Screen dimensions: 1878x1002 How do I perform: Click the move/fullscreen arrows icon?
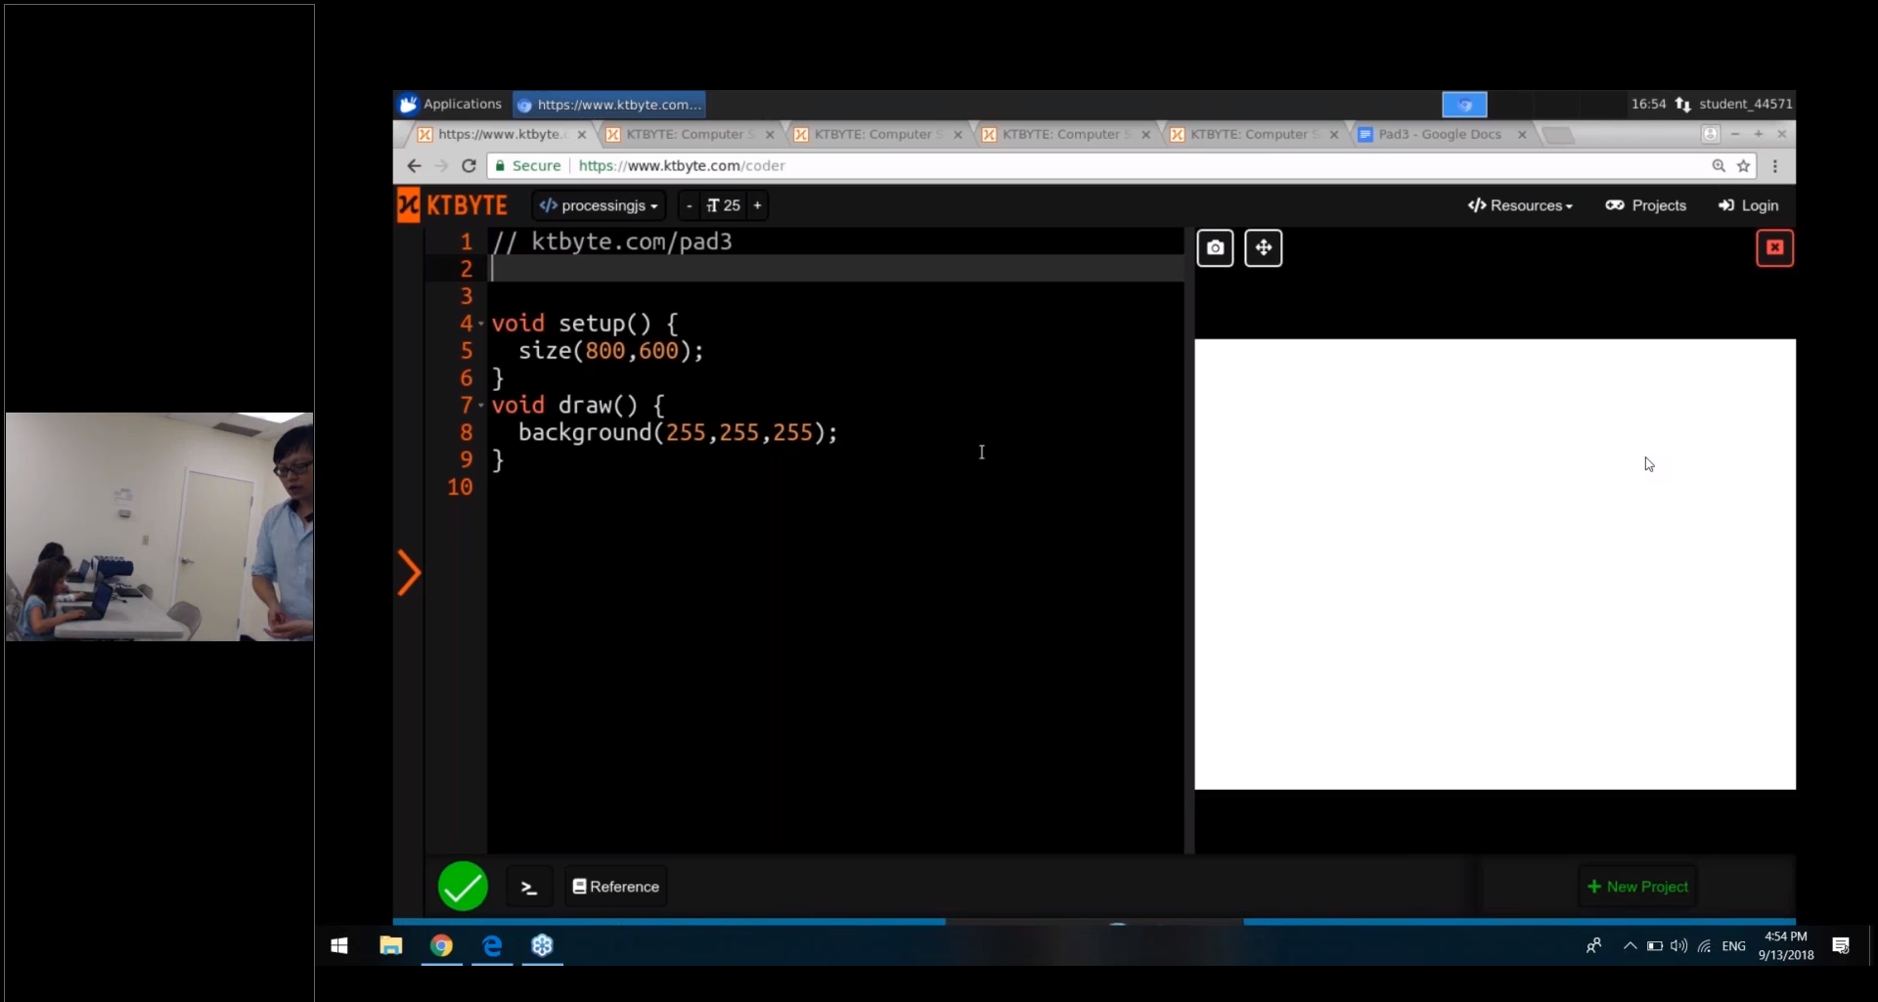(1263, 248)
